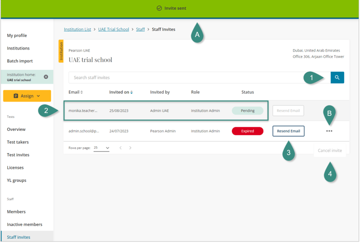Open the rows per page dropdown
The height and width of the screenshot is (243, 360).
click(101, 148)
